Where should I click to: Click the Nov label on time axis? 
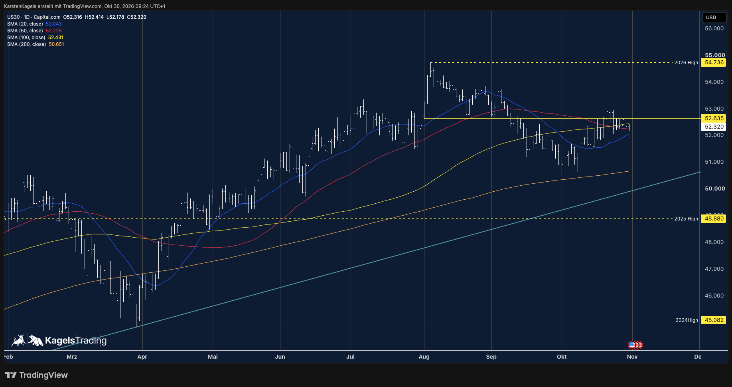632,357
